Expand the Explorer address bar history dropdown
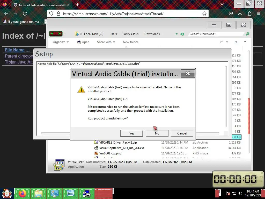 [176, 34]
